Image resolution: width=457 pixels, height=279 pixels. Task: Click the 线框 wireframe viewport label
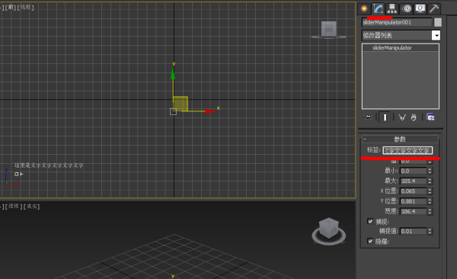coord(25,8)
